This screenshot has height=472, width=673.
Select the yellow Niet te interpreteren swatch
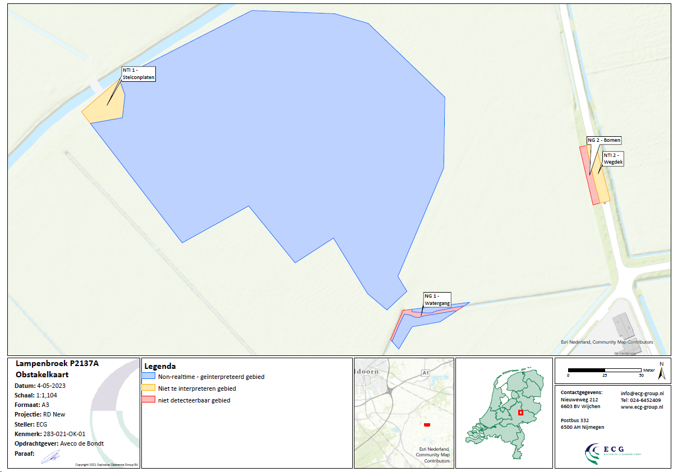click(148, 388)
